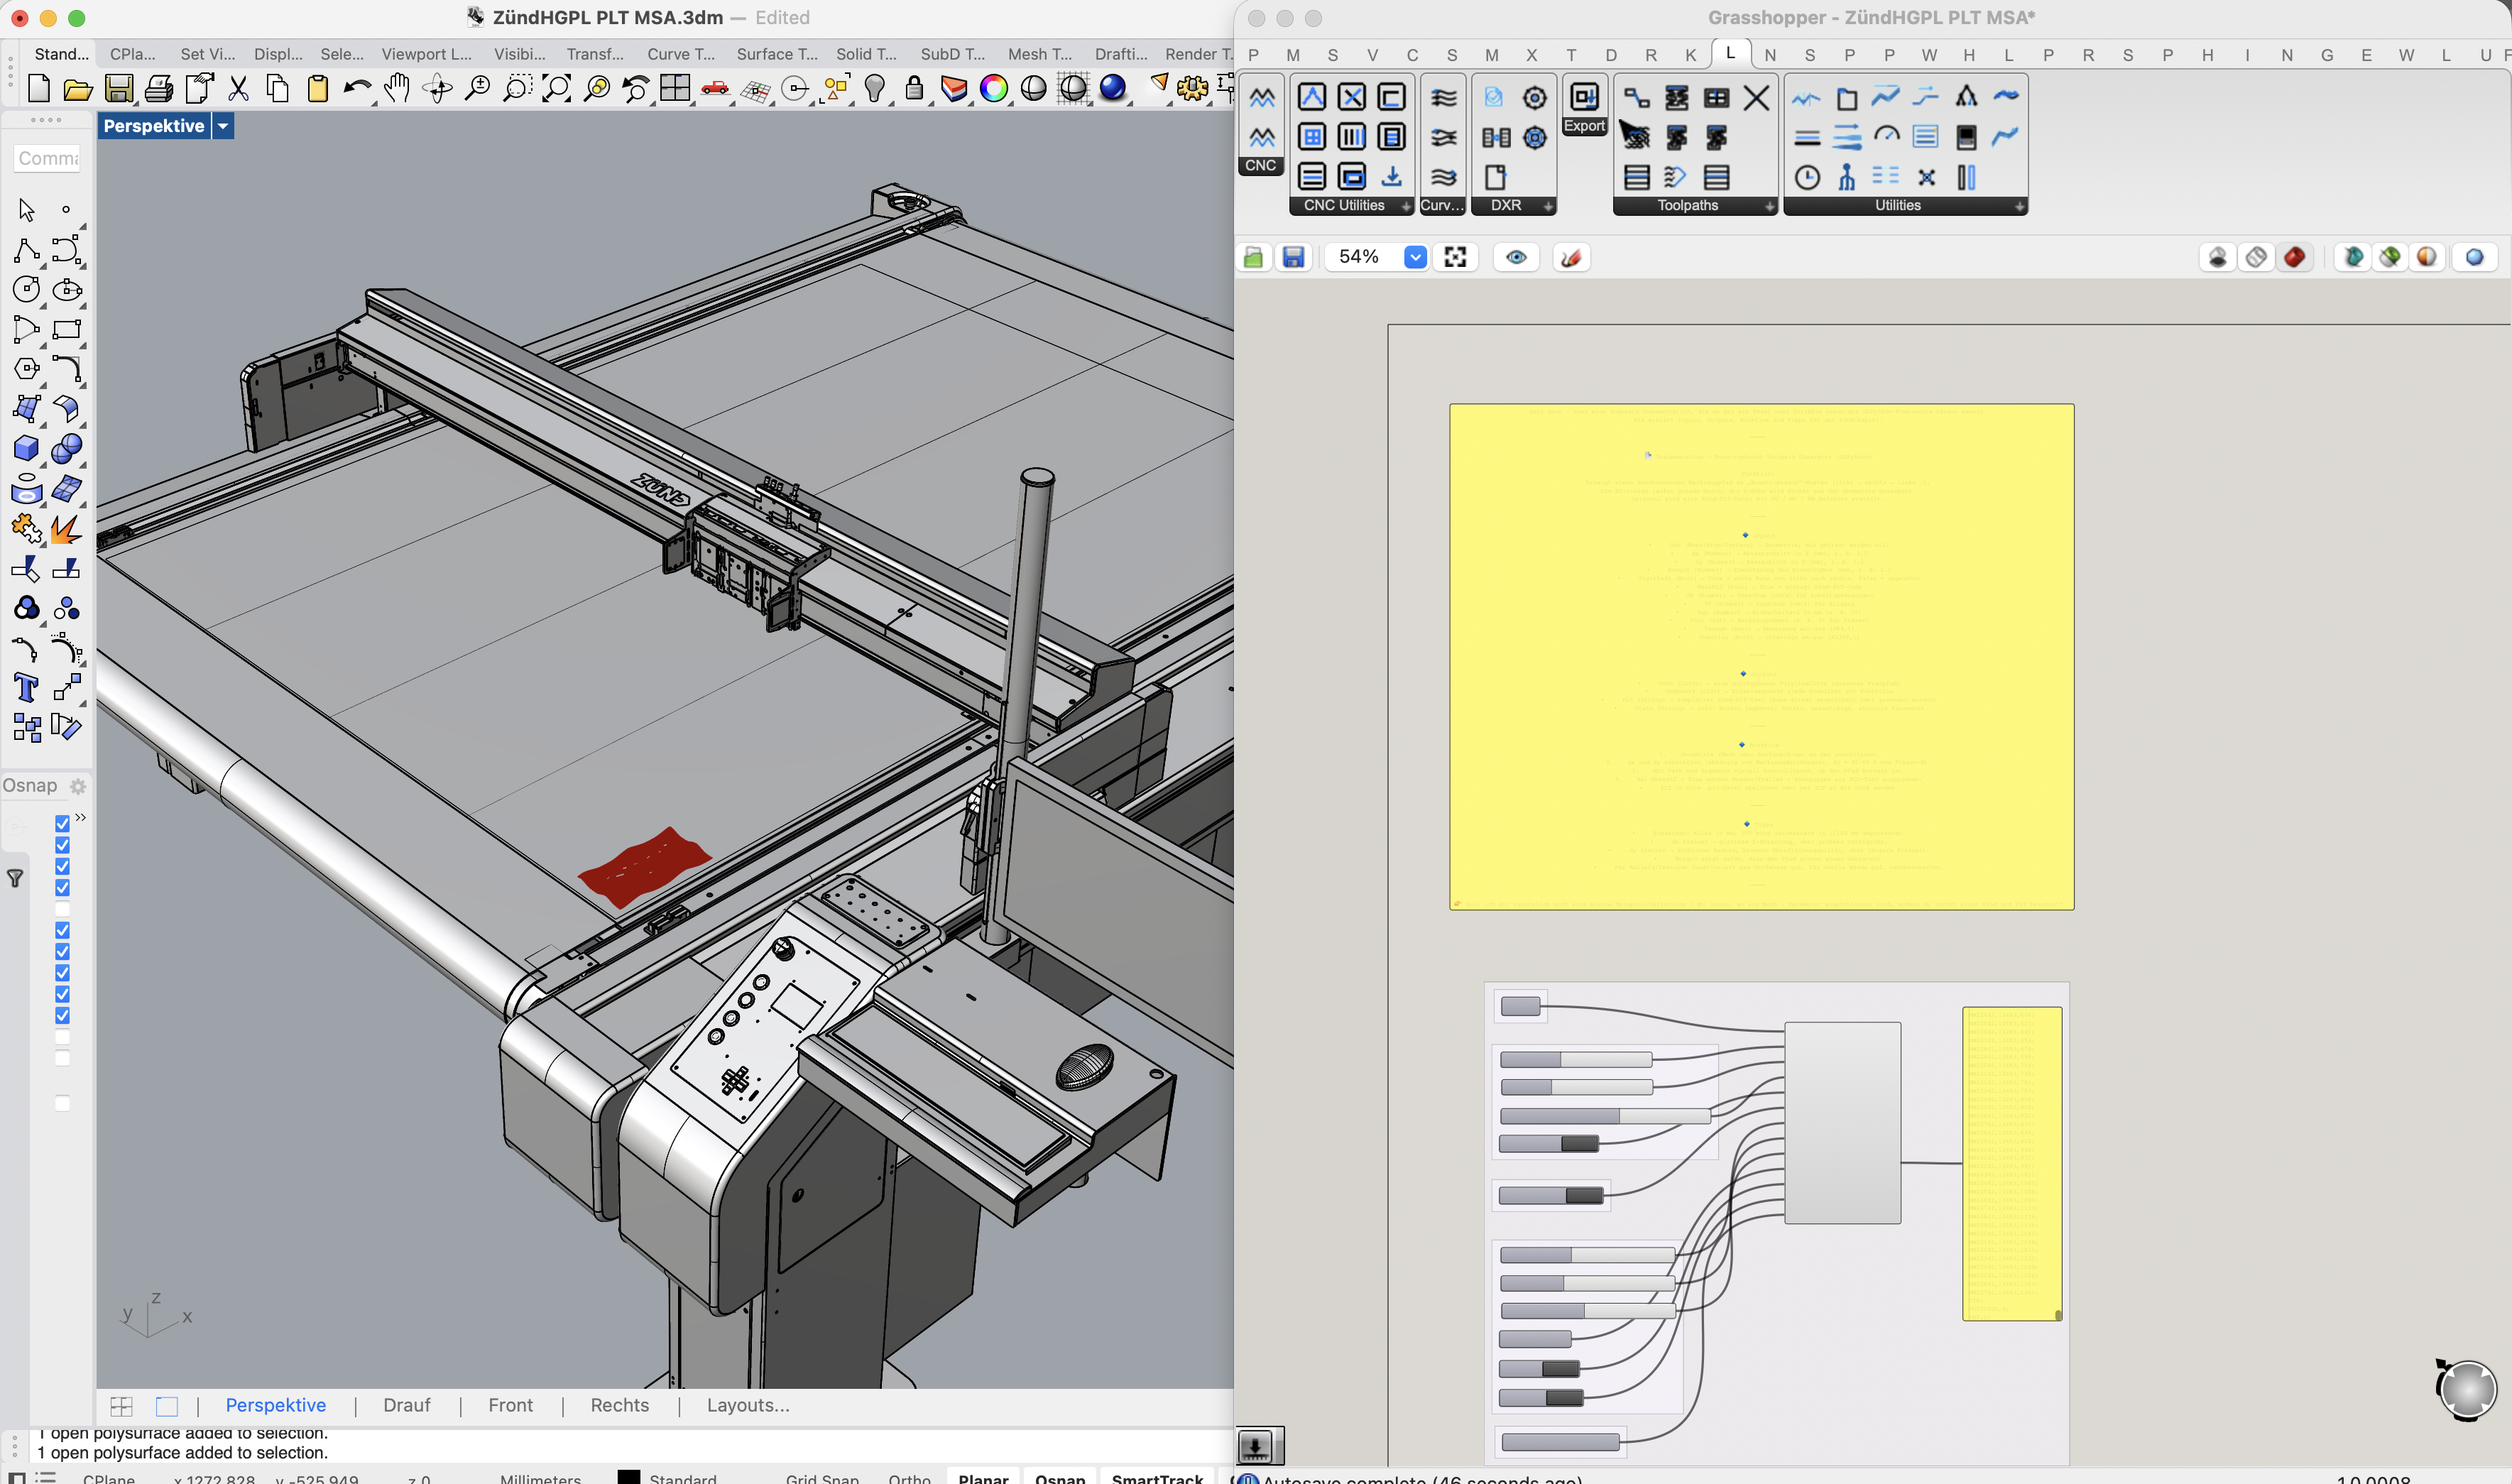This screenshot has width=2512, height=1484.
Task: Open the Surface Tools toolbar tab
Action: (x=777, y=54)
